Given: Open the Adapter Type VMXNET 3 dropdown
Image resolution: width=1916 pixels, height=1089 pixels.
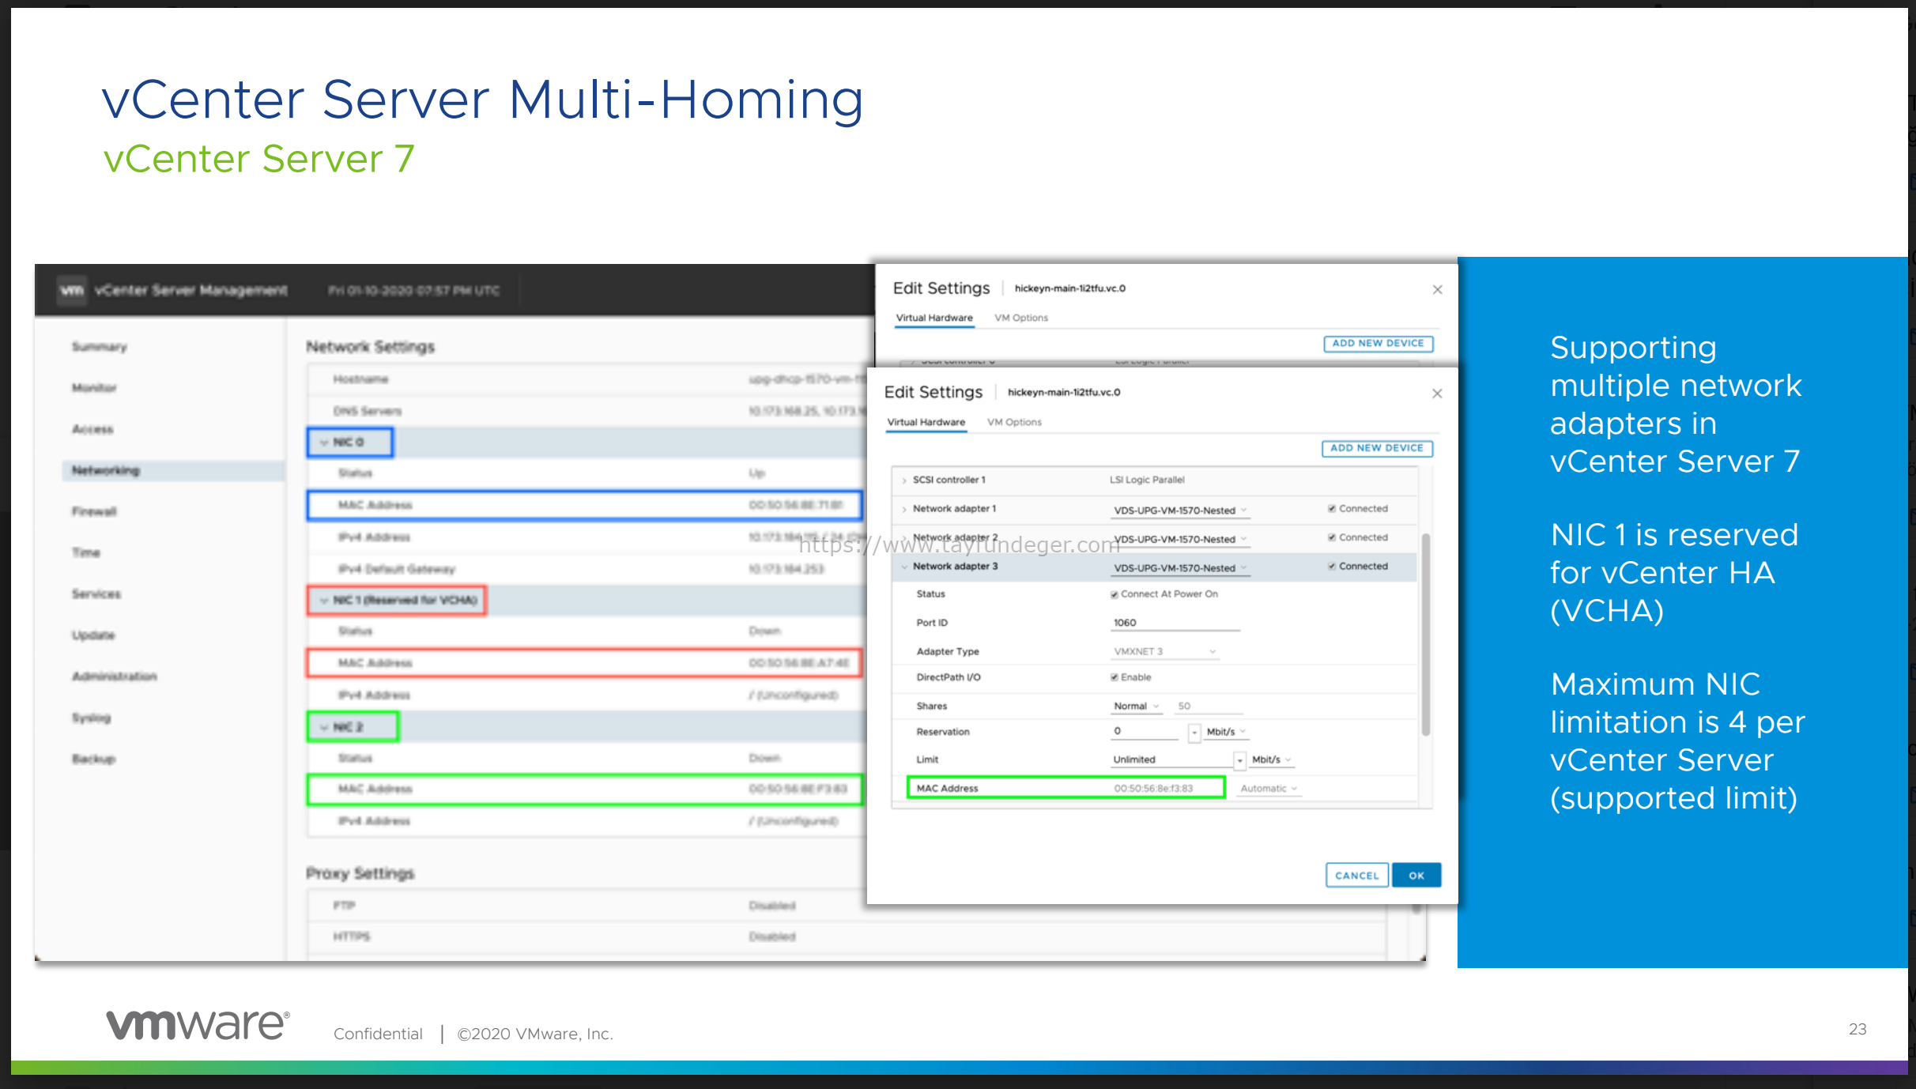Looking at the screenshot, I should 1165,652.
